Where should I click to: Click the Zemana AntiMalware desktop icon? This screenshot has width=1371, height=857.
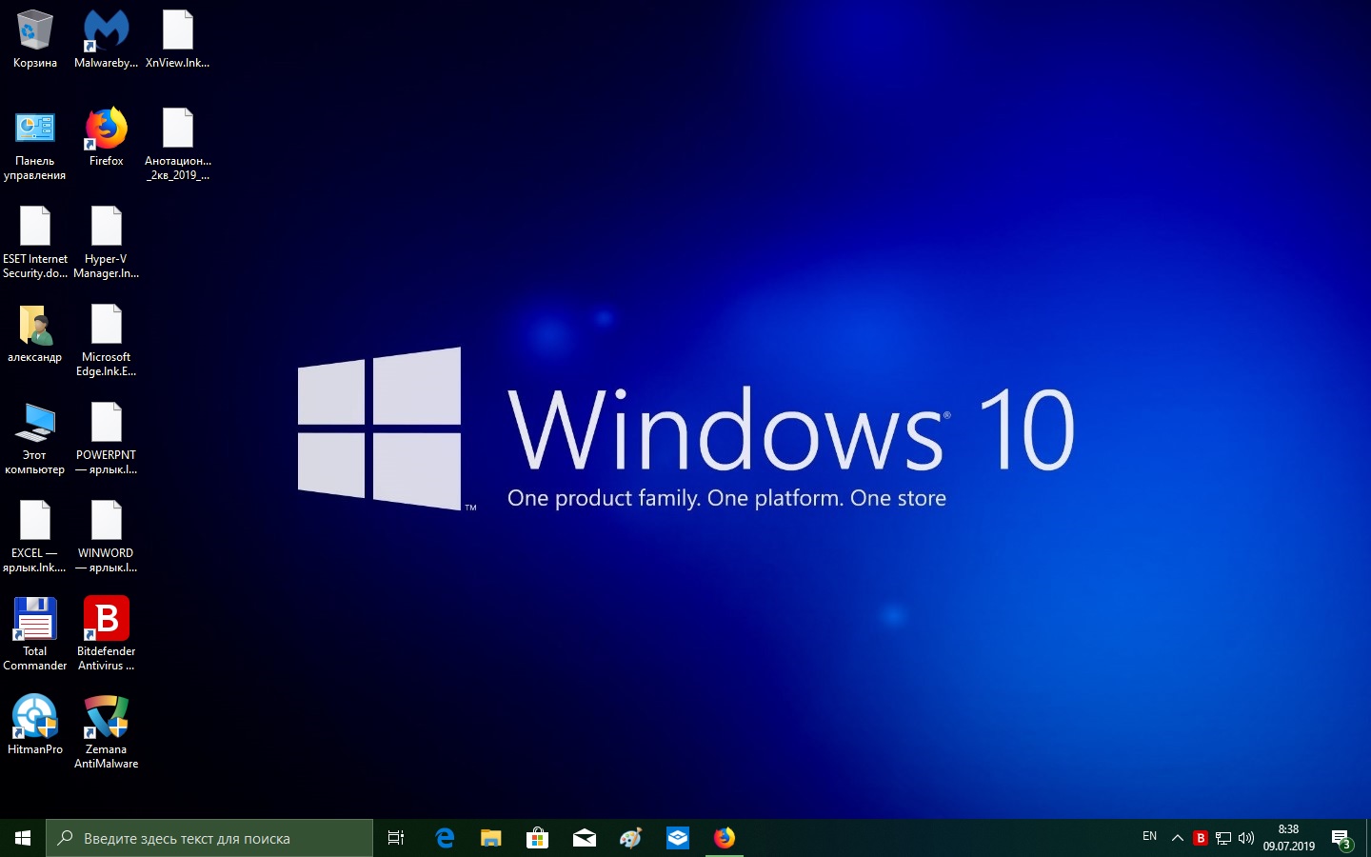point(106,717)
